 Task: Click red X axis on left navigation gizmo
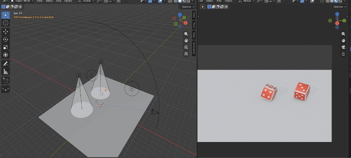(x=185, y=23)
